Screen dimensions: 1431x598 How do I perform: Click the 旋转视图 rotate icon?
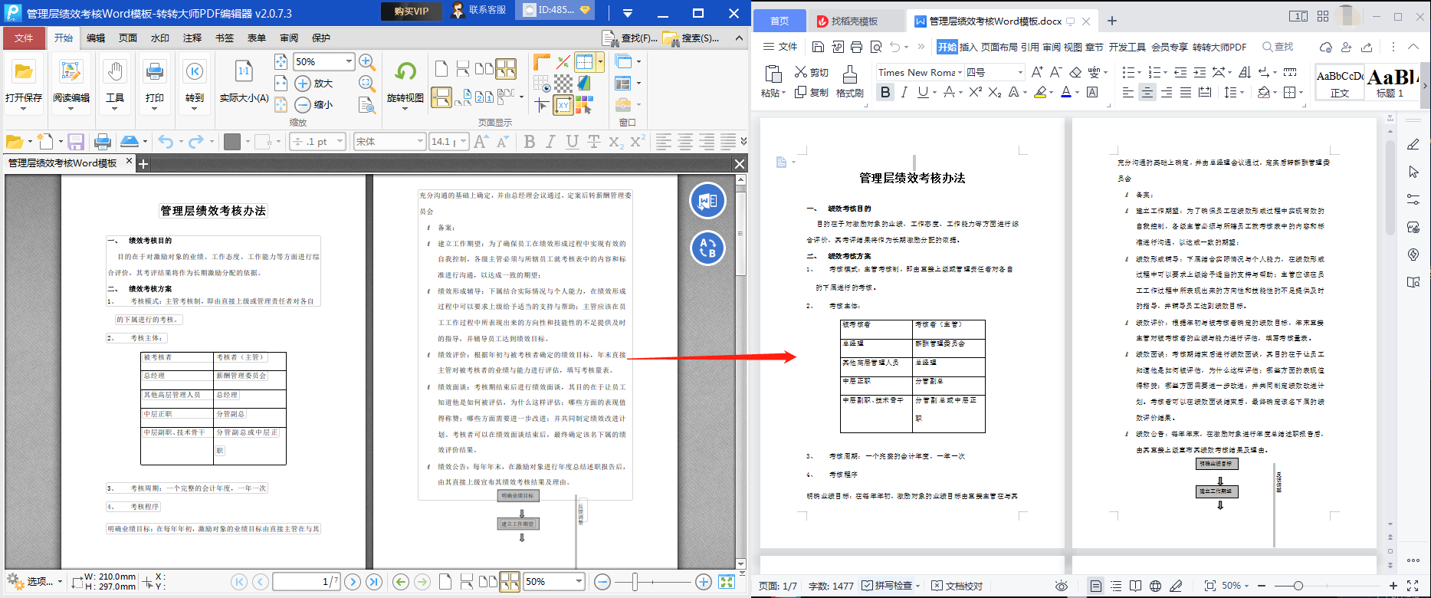click(x=405, y=73)
